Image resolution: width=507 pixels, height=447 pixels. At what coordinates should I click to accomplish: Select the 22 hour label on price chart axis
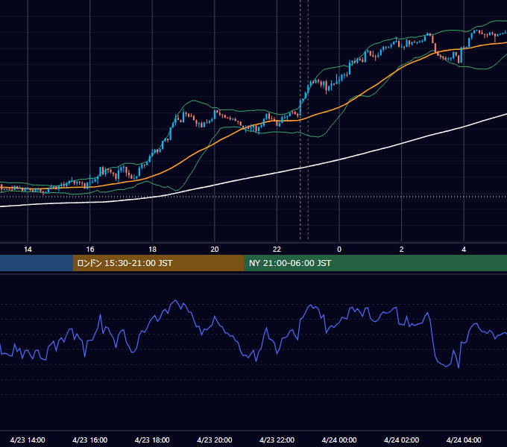pos(277,250)
